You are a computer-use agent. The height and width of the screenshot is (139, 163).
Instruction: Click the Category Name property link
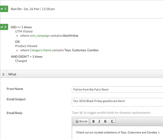[x=41, y=50]
